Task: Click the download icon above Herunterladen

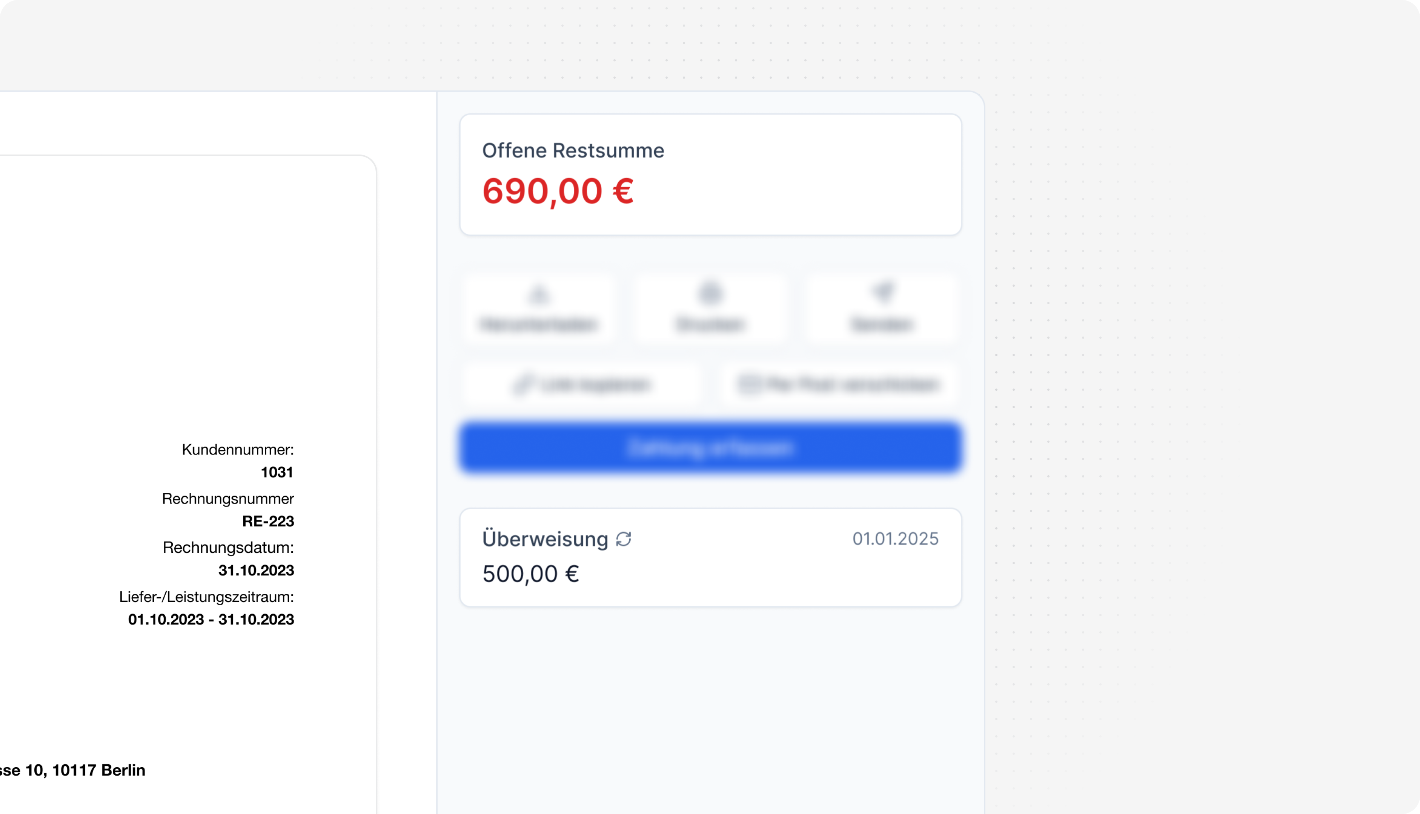Action: pos(539,293)
